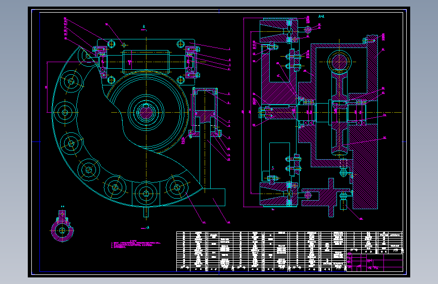The image size is (438, 284).
Task: Click the white parts list table
Action: (289, 251)
